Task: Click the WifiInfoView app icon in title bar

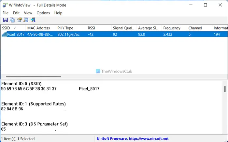Action: (x=5, y=5)
